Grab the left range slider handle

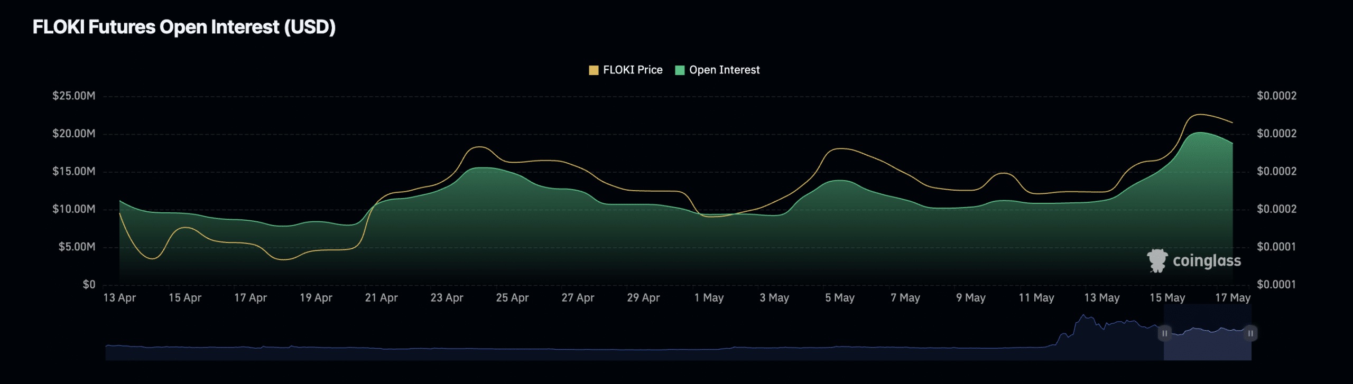pos(1164,333)
